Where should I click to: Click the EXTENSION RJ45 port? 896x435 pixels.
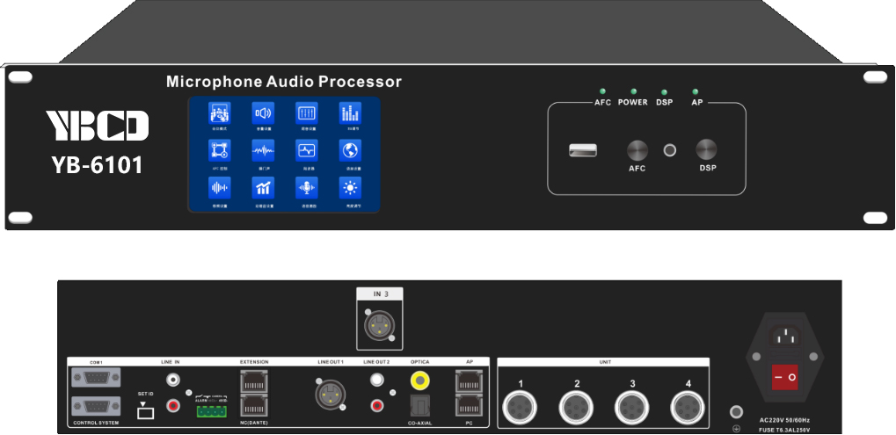coord(254,381)
